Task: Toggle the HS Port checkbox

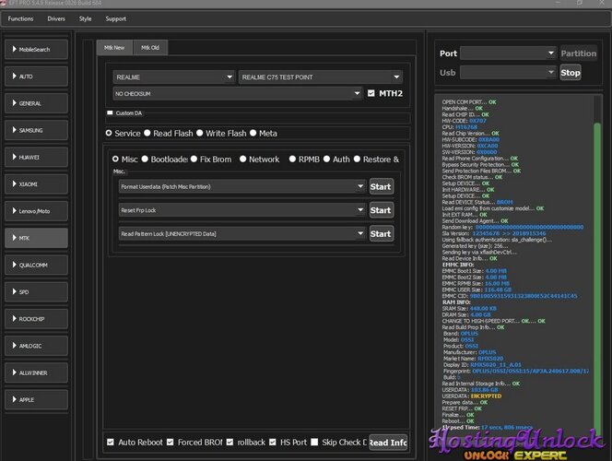Action: click(273, 442)
